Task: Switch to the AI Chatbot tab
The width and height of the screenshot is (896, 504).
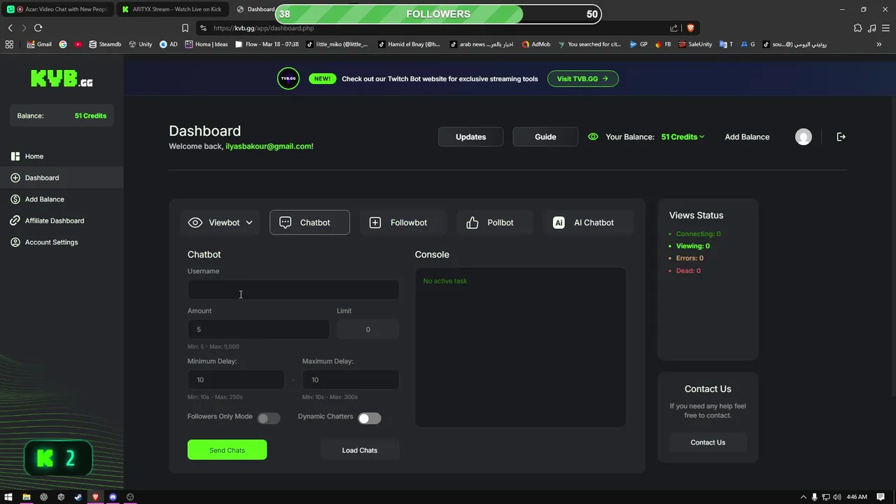Action: coord(588,223)
